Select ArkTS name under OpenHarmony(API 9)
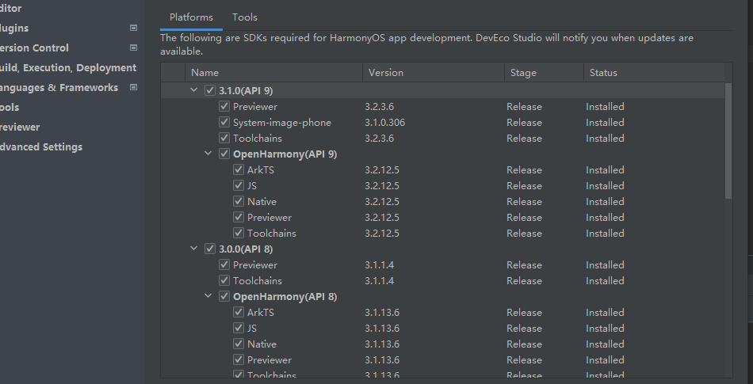This screenshot has height=384, width=753. 260,169
